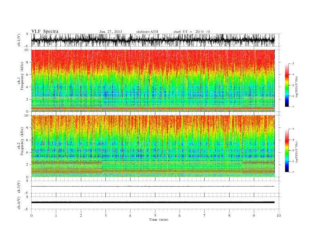Viewport: 314px width, 242px height.
Task: Click the lower PSD color bar
Action: (287, 151)
